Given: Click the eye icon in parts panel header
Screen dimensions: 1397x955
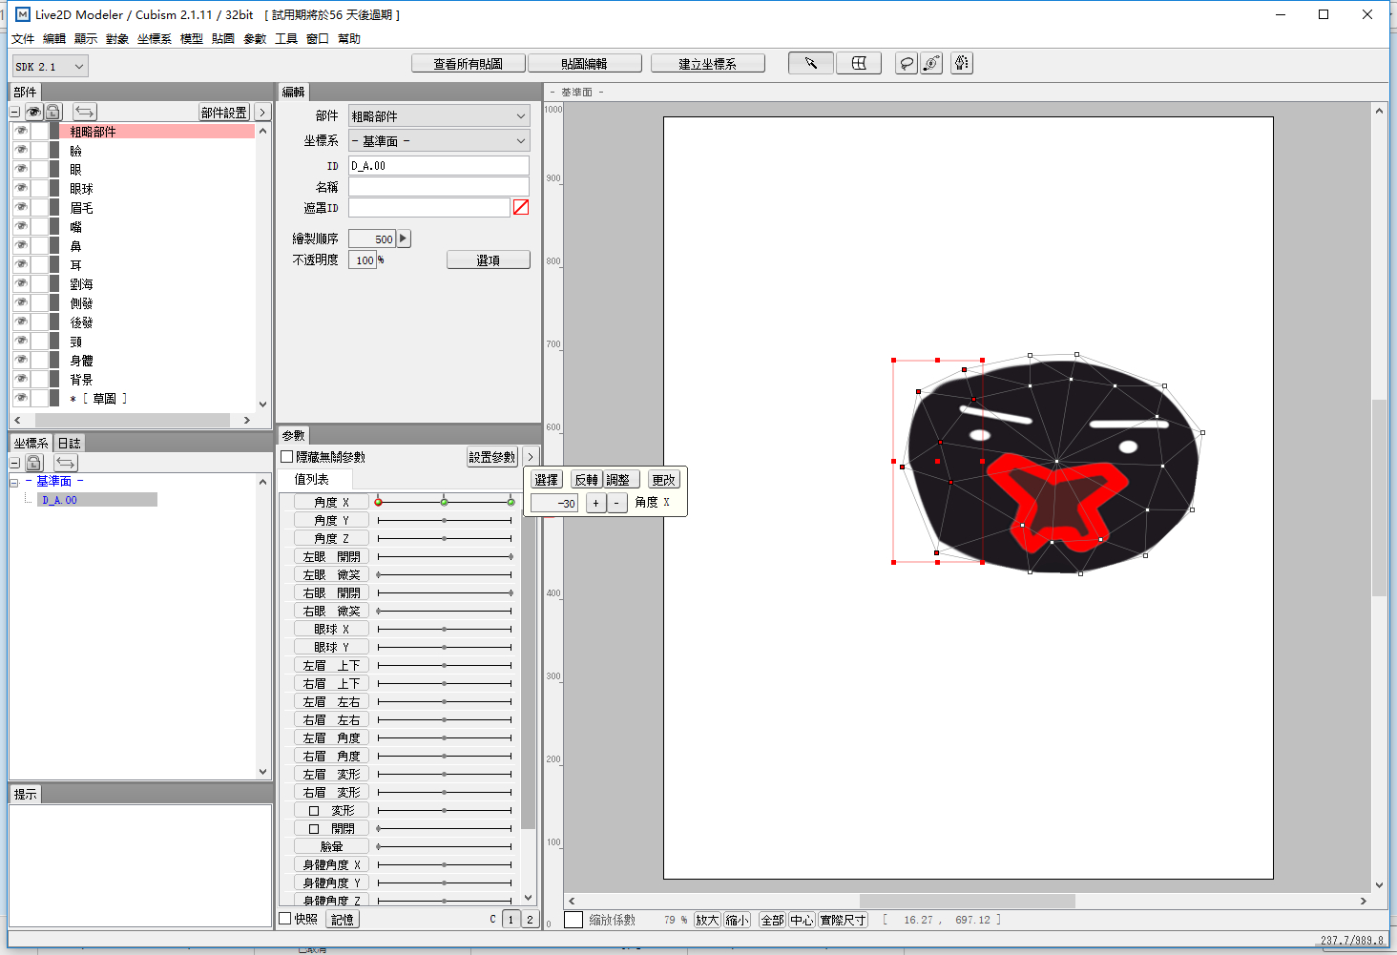Looking at the screenshot, I should click(34, 112).
